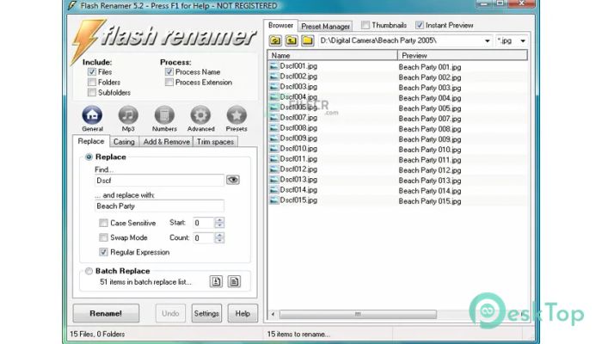602x344 pixels.
Task: Select the Dscf009.jpg file row
Action: click(x=397, y=138)
